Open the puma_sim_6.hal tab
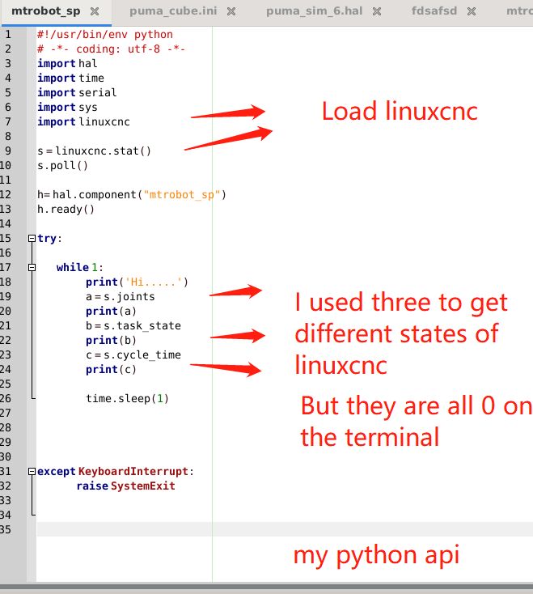This screenshot has width=533, height=594. (314, 11)
